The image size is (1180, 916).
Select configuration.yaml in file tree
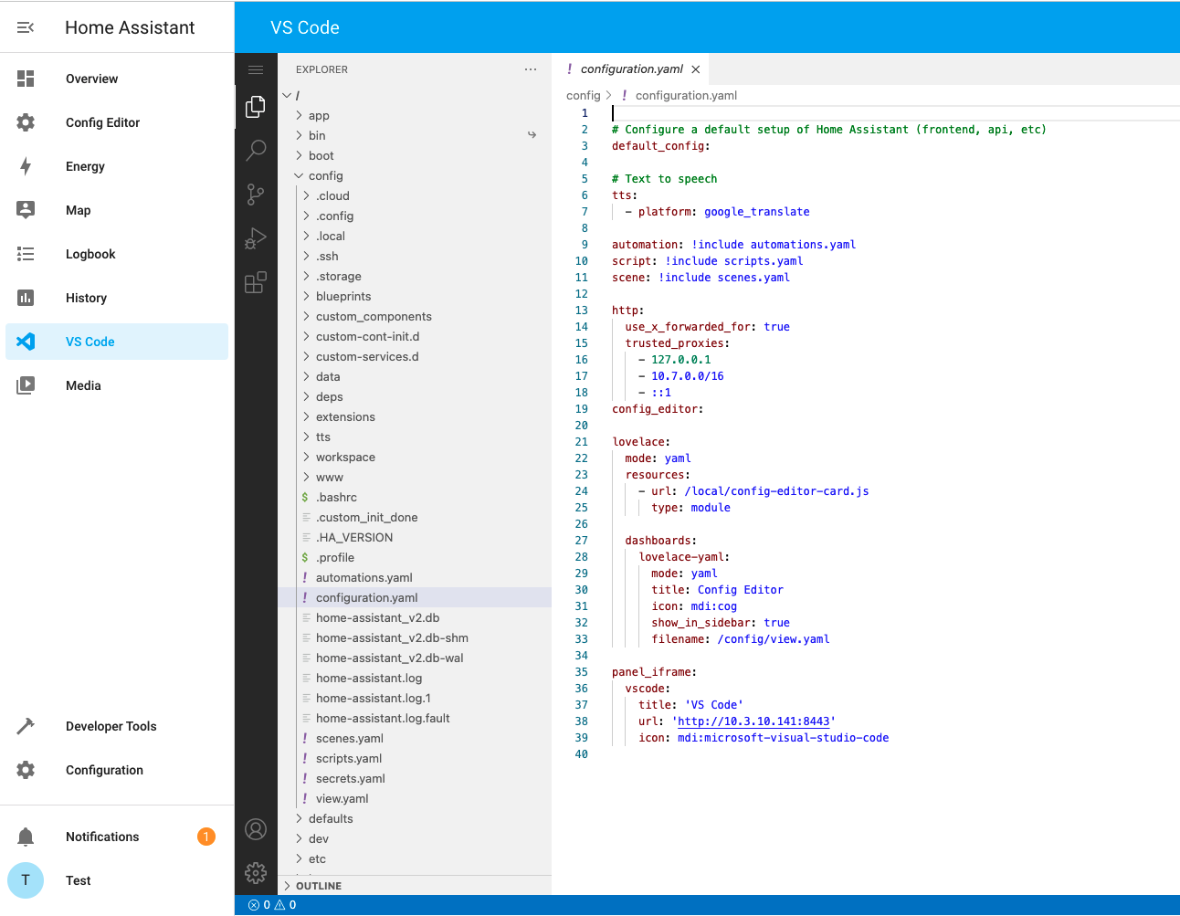point(415,597)
